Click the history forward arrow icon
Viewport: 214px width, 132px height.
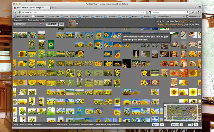[x=77, y=24]
